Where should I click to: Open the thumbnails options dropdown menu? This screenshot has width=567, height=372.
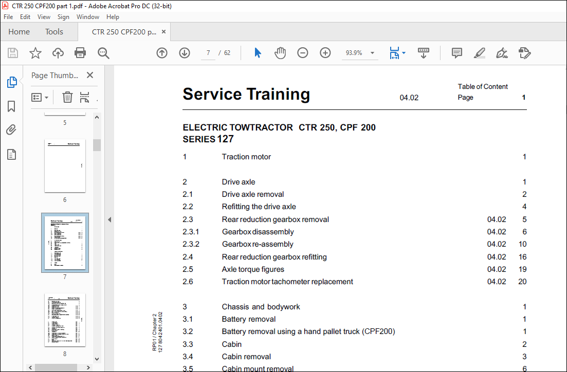[x=40, y=97]
